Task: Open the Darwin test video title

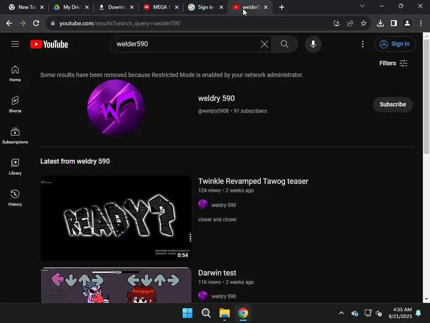Action: coord(217,273)
